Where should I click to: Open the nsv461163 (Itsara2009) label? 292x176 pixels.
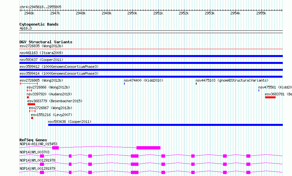pos(41,53)
